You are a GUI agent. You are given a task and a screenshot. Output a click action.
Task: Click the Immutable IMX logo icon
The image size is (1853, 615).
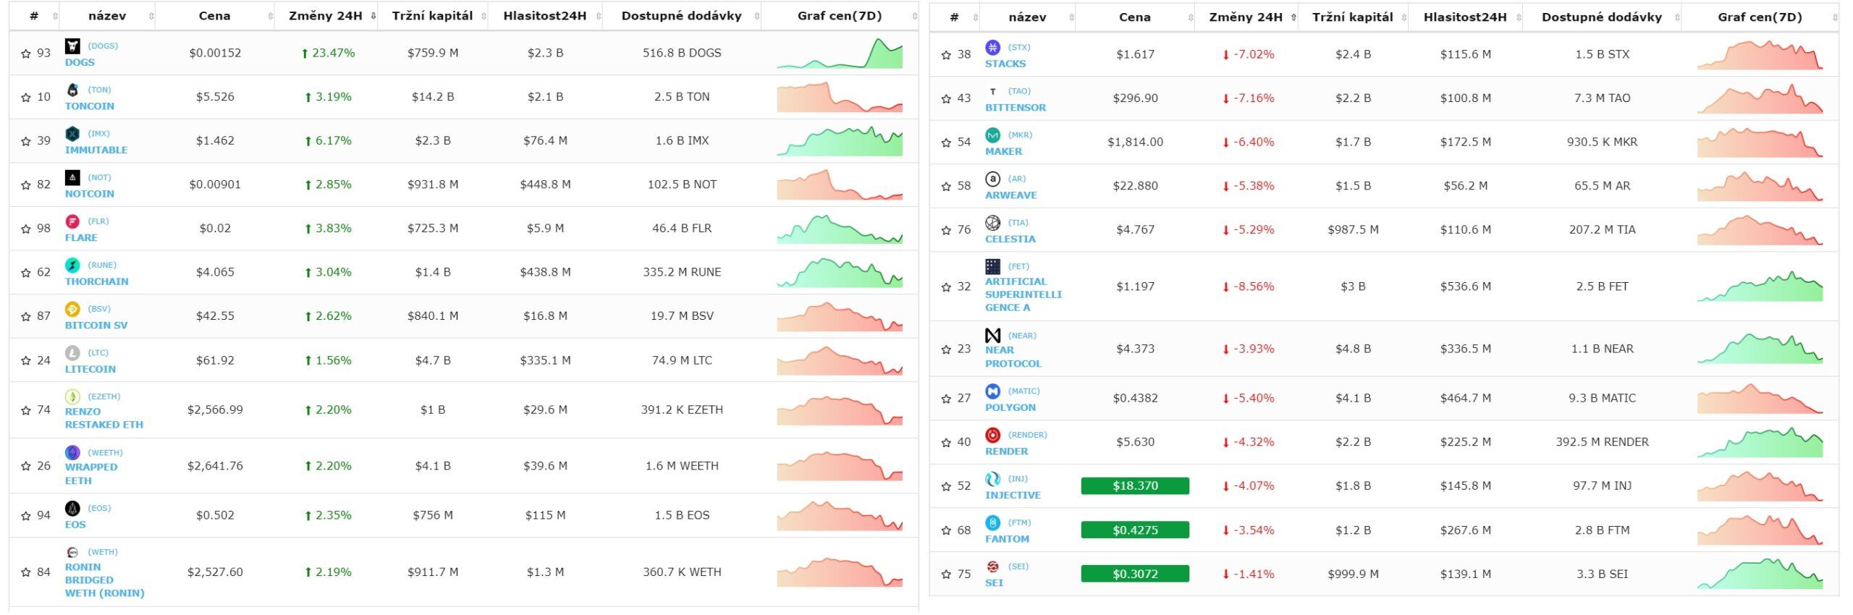point(72,134)
